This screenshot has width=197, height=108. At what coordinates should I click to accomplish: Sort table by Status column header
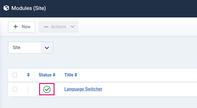[45, 75]
